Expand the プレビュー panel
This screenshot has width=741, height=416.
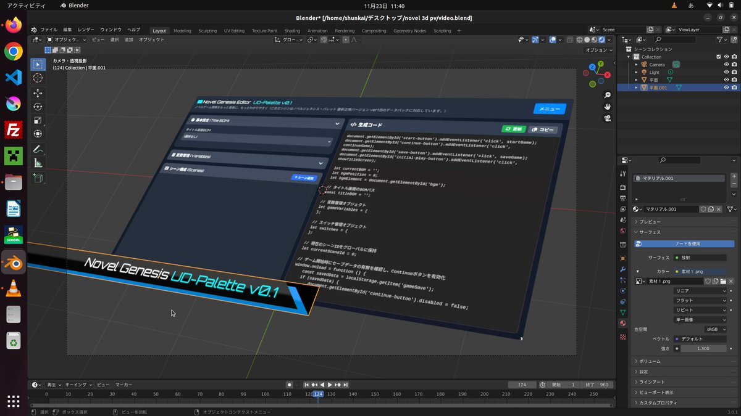[x=648, y=221]
